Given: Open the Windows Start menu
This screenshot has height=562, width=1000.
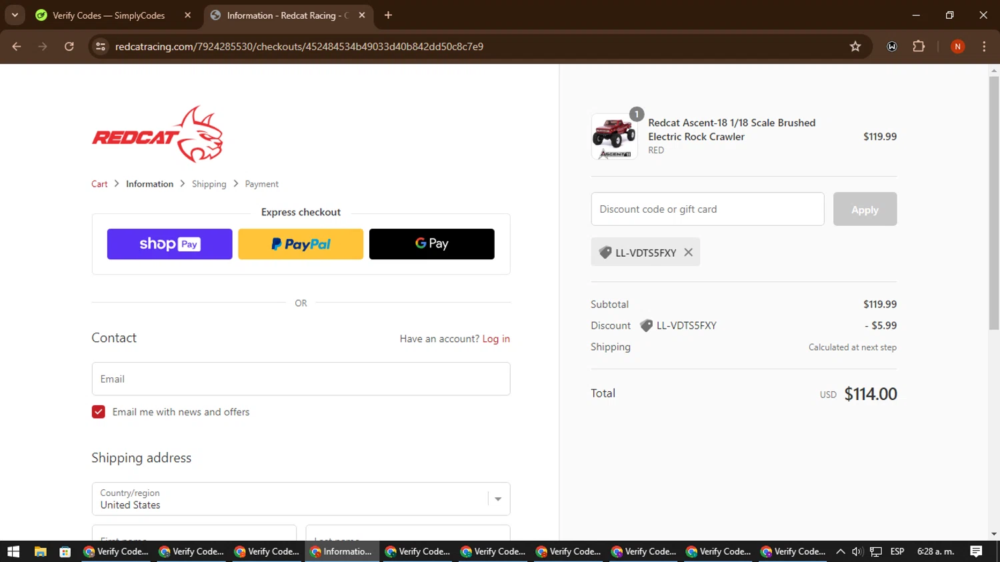Looking at the screenshot, I should 13,551.
